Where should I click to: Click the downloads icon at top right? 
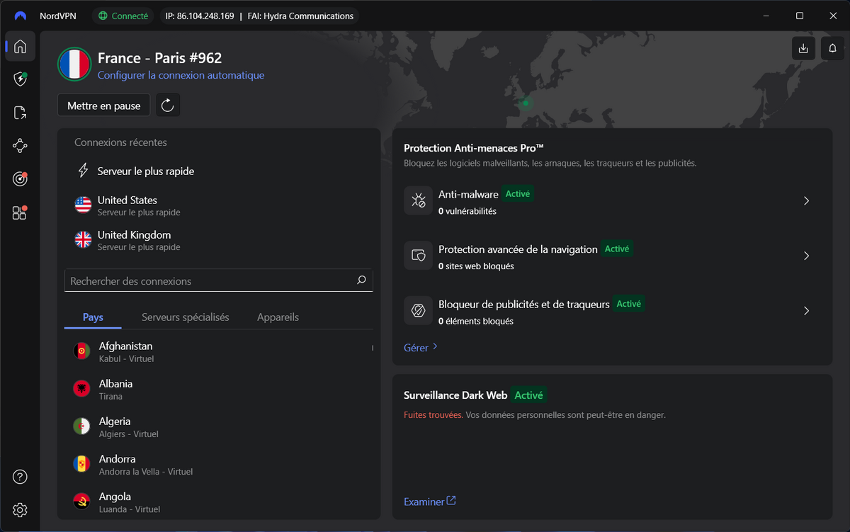(803, 48)
